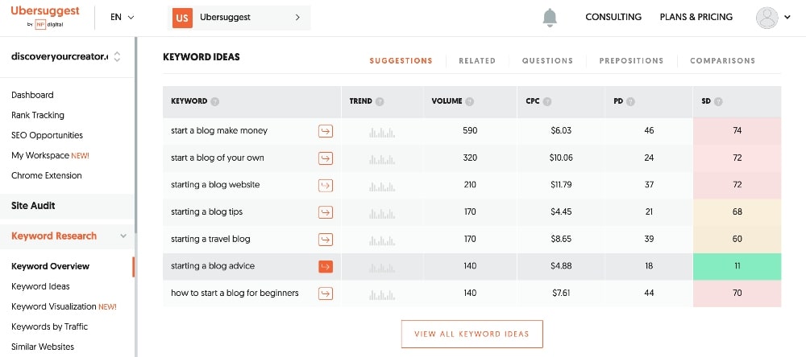
Task: Open arrow icon for 'starting a blog advice'
Action: pos(326,267)
